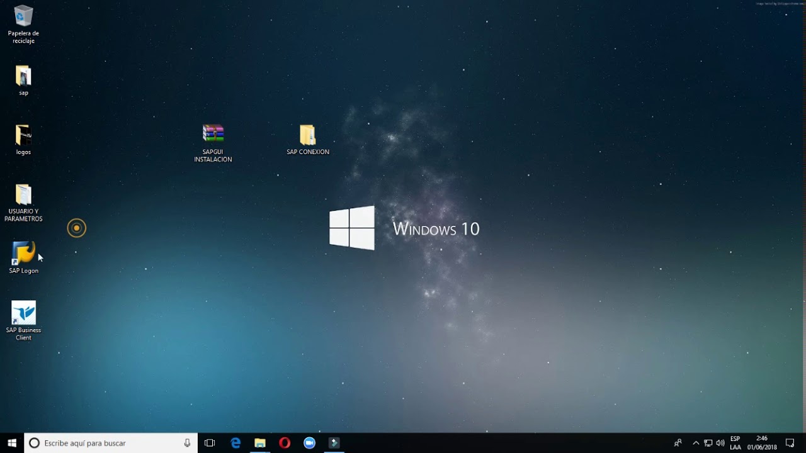Select the logos folder on the desktop
Viewport: 806px width, 453px height.
[23, 140]
